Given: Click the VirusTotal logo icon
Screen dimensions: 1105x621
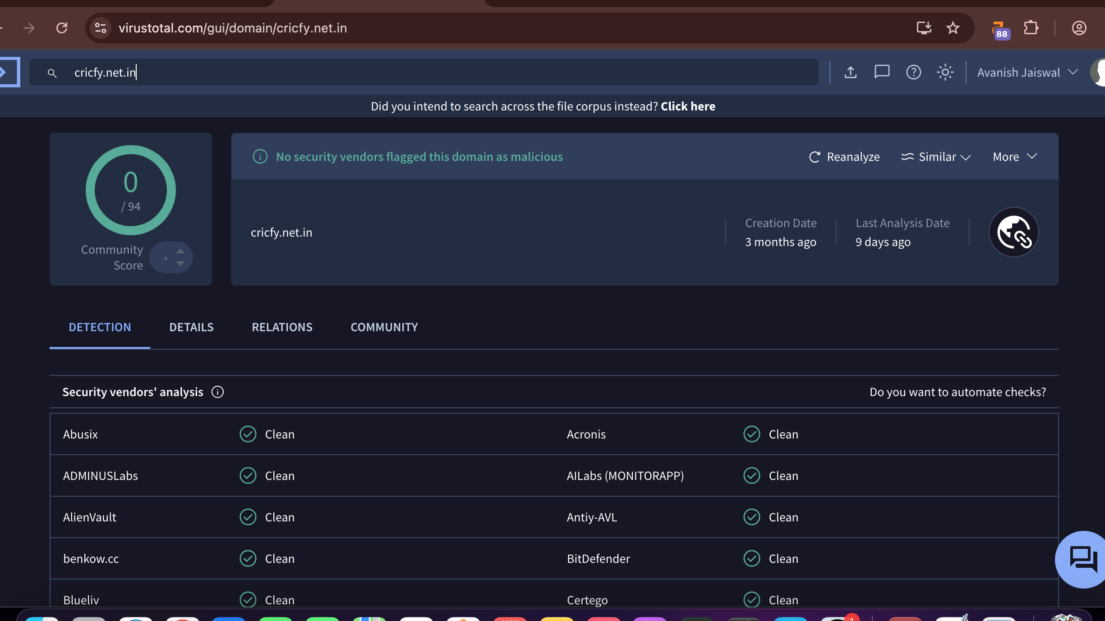Looking at the screenshot, I should click(9, 72).
